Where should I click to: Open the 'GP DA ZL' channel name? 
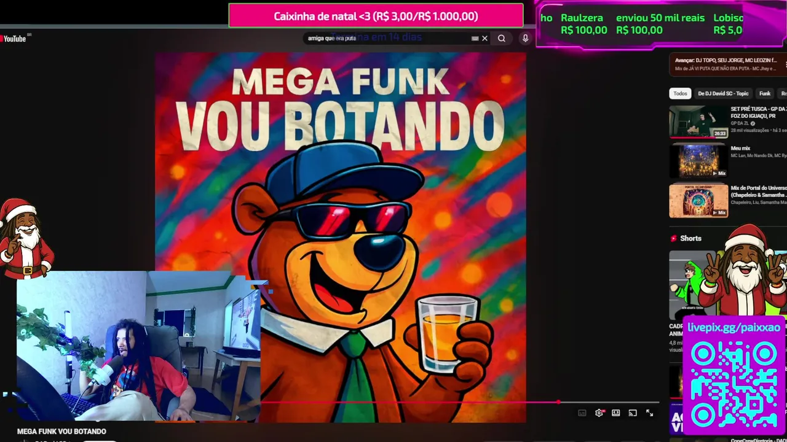click(740, 123)
